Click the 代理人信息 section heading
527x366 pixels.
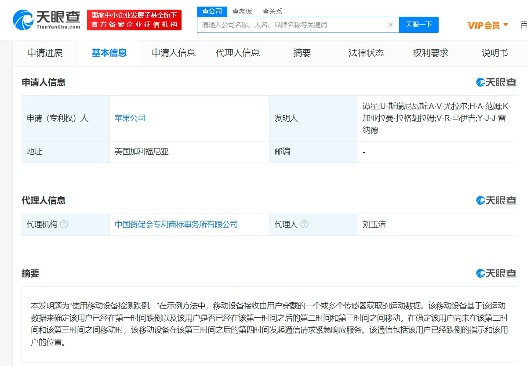tap(44, 201)
